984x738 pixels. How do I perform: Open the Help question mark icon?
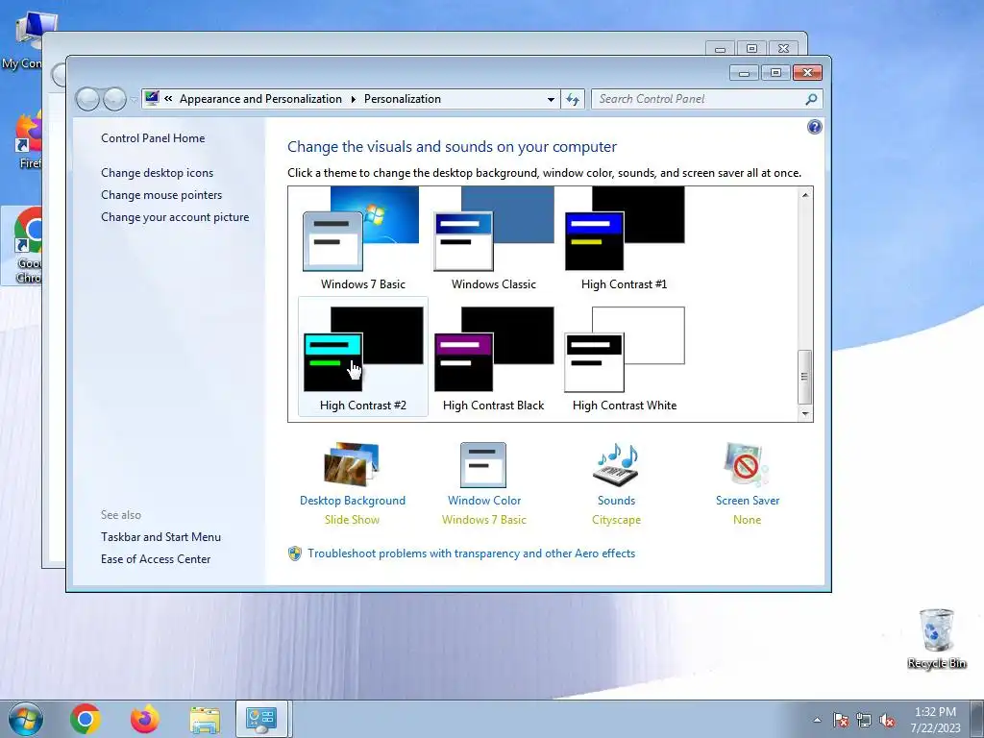(x=814, y=128)
